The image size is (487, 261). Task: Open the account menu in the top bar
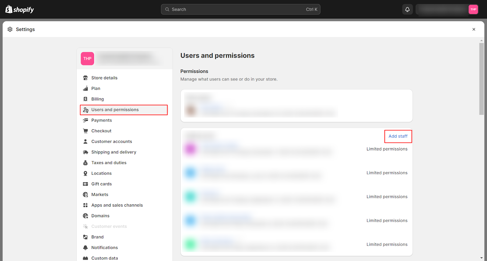click(447, 9)
